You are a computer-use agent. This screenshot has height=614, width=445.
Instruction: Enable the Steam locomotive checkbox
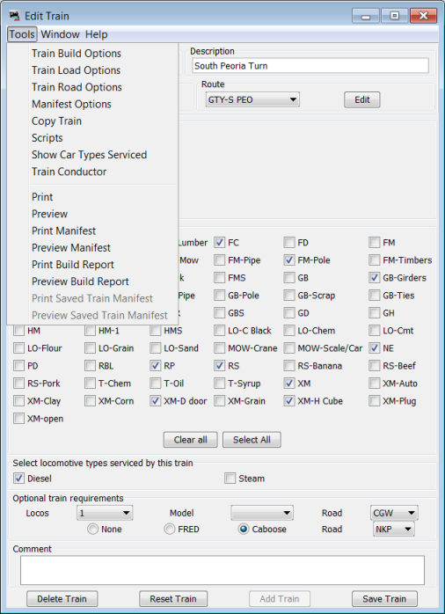pyautogui.click(x=230, y=479)
